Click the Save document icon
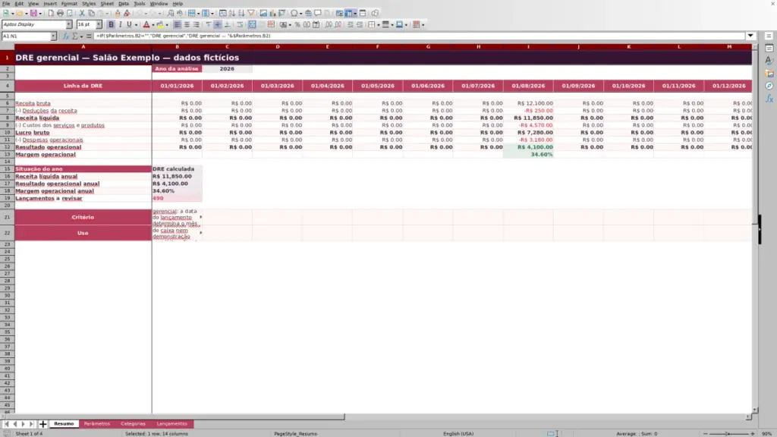 click(x=33, y=14)
